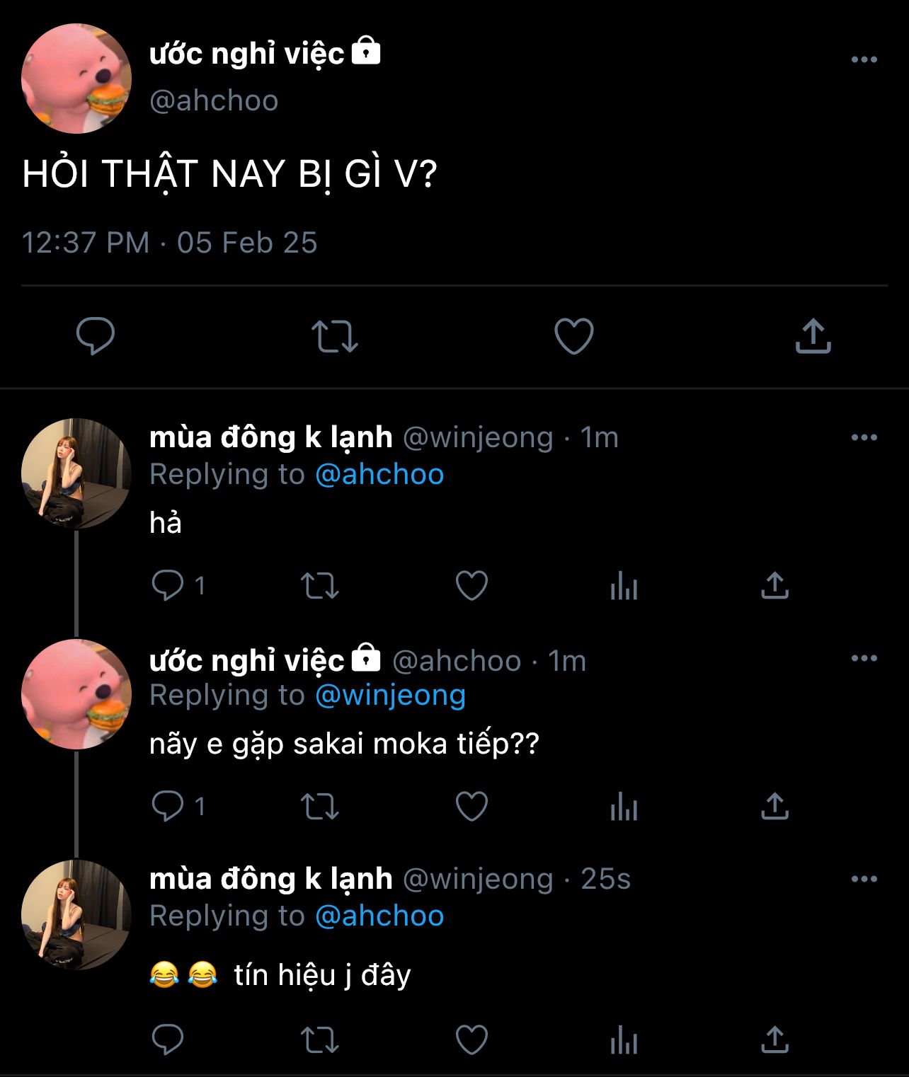The image size is (909, 1077).
Task: Open more options for the main tweet
Action: (x=864, y=60)
